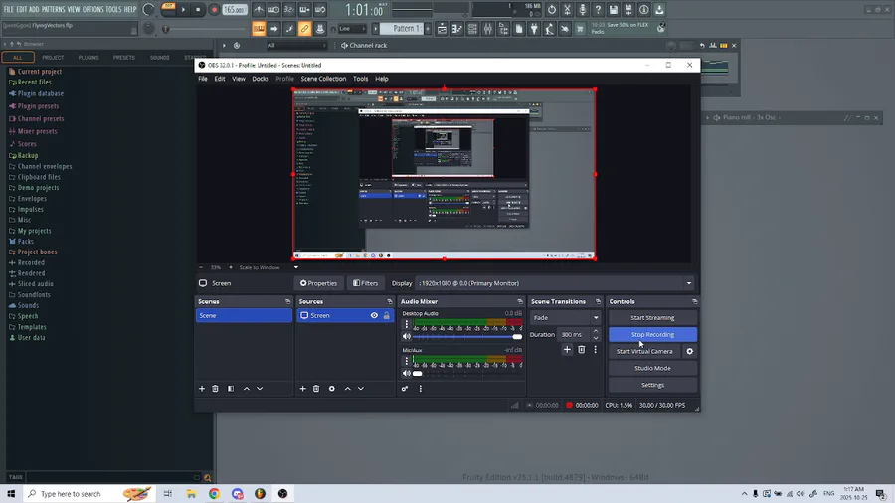Screen dimensions: 895x503
Task: Switch to the PLUGINS browser tab
Action: pos(89,58)
